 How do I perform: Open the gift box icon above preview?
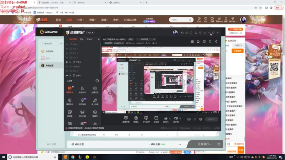pyautogui.click(x=192, y=41)
